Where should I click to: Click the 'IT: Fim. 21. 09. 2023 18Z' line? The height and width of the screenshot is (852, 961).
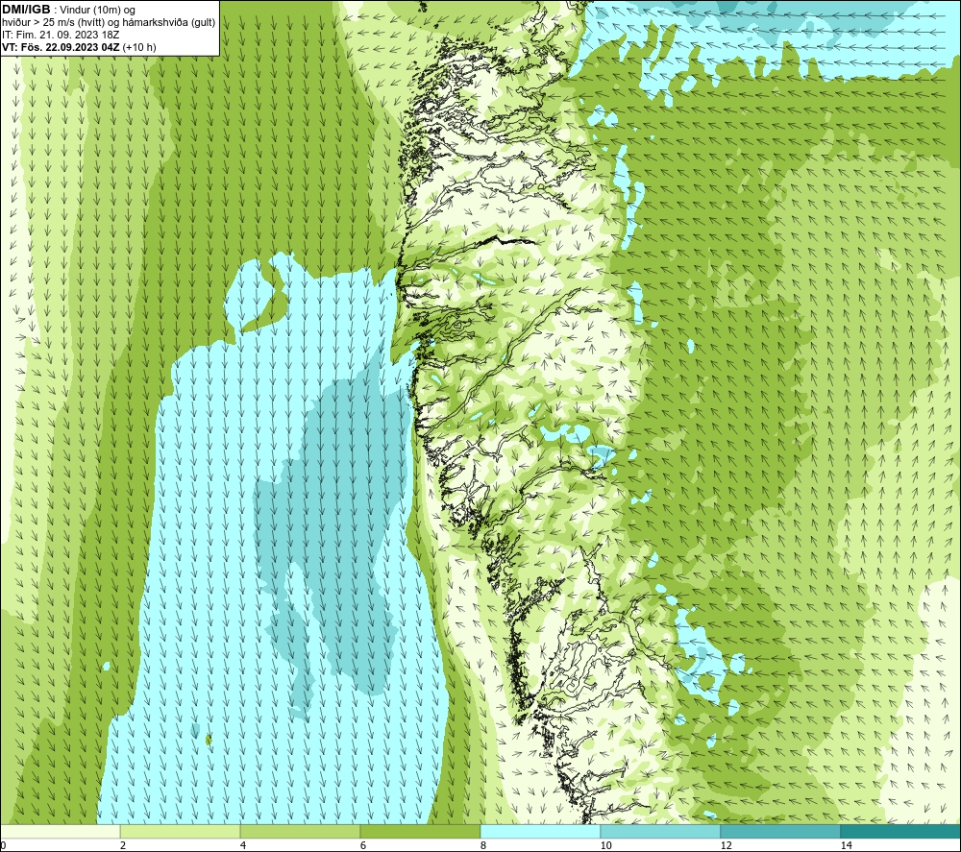[x=61, y=35]
